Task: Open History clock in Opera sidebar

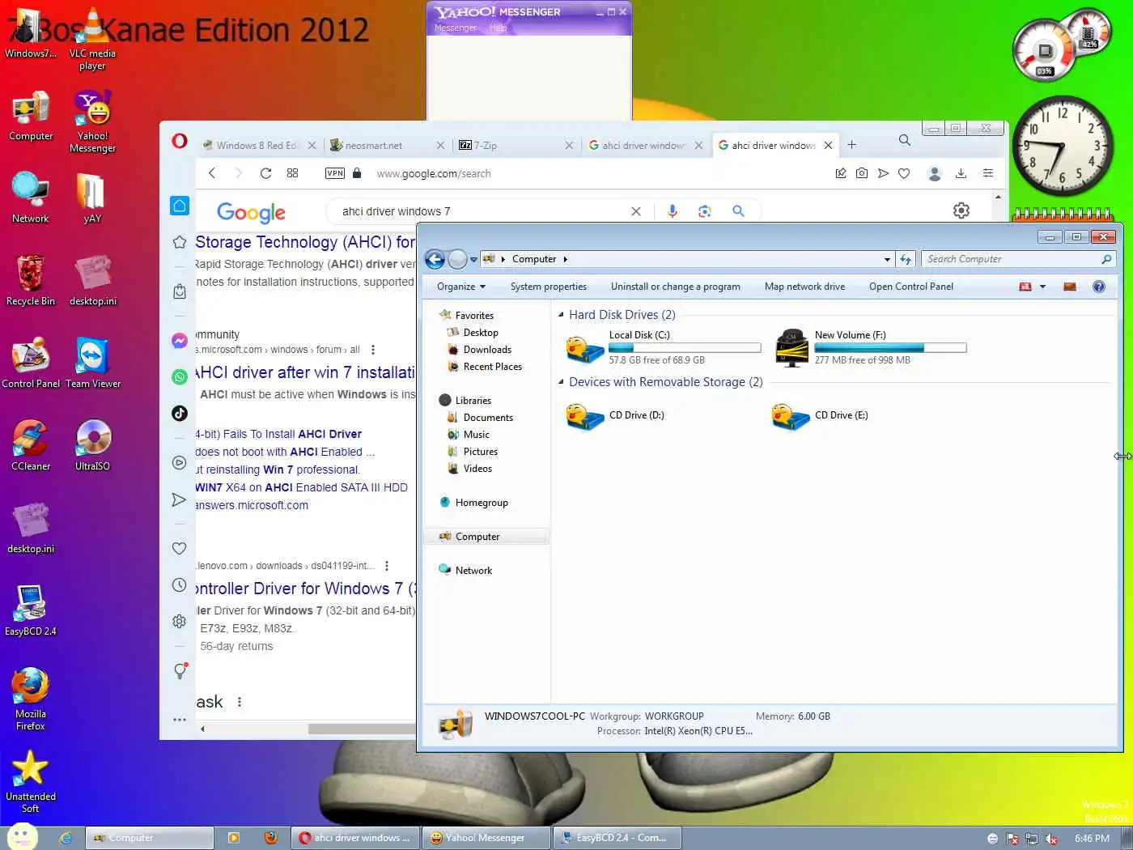Action: coord(180,585)
